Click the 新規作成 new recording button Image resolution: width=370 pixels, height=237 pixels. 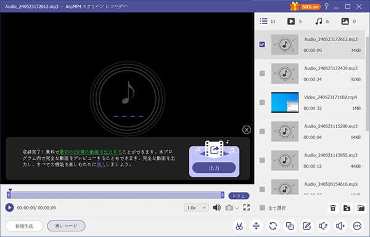24,226
